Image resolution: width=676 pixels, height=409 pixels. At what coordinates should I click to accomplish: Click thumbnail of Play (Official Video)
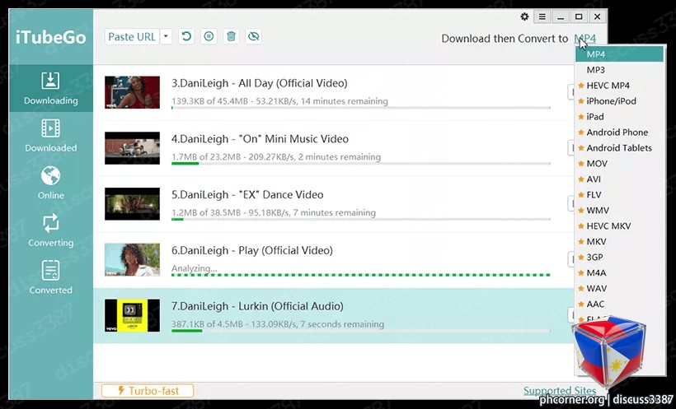tap(133, 259)
